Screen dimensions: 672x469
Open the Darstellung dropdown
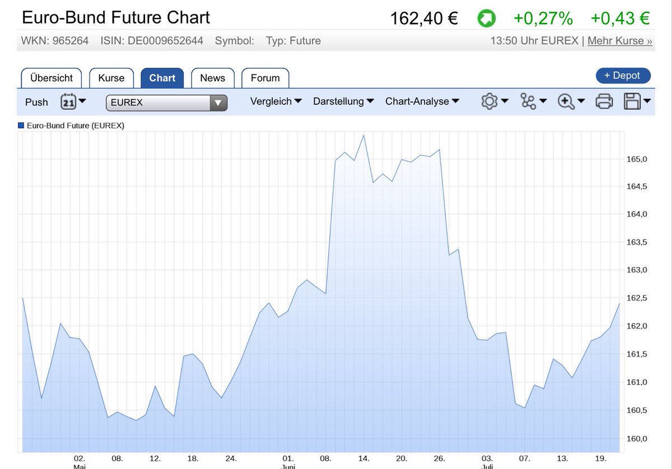[344, 101]
